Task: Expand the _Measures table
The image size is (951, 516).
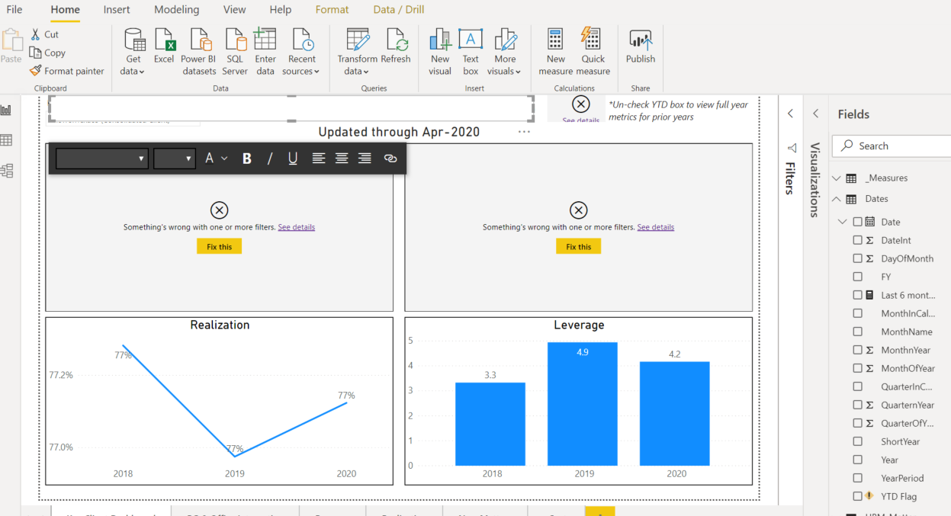Action: point(836,178)
